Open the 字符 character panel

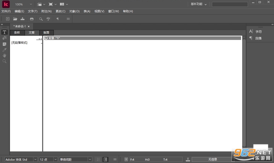255,31
